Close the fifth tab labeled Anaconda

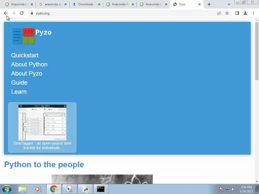point(166,4)
